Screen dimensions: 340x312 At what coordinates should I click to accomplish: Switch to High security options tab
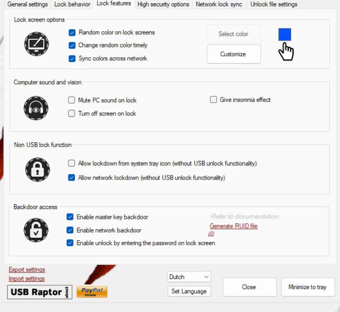(163, 4)
